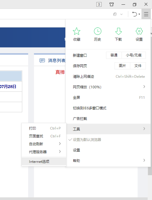Expand the 网页缩放 (100%) submenu

pos(108,87)
